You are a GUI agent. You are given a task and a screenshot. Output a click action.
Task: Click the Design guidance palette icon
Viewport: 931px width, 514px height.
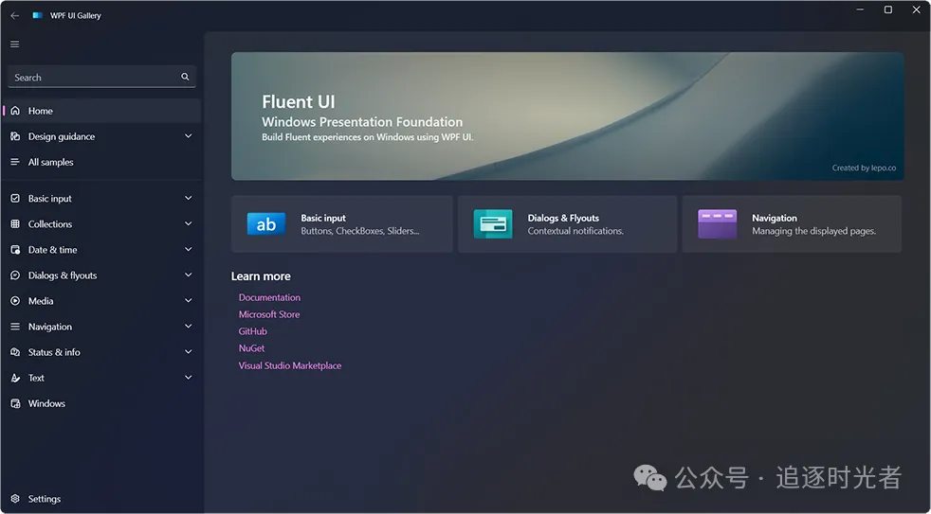click(x=15, y=136)
